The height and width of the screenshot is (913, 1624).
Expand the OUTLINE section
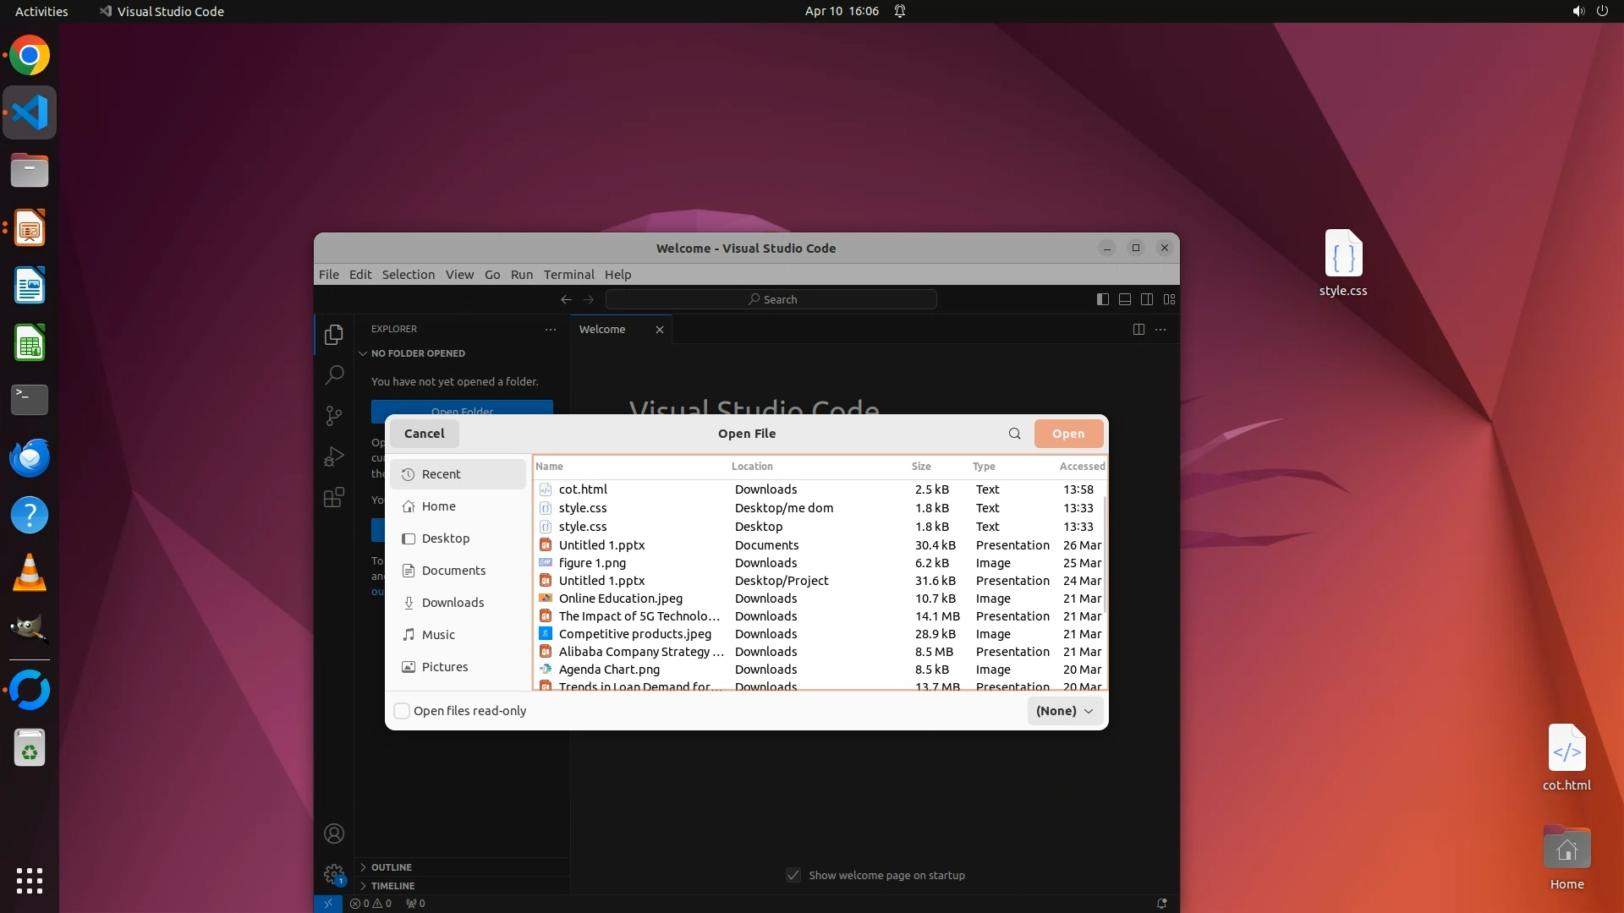(x=391, y=867)
